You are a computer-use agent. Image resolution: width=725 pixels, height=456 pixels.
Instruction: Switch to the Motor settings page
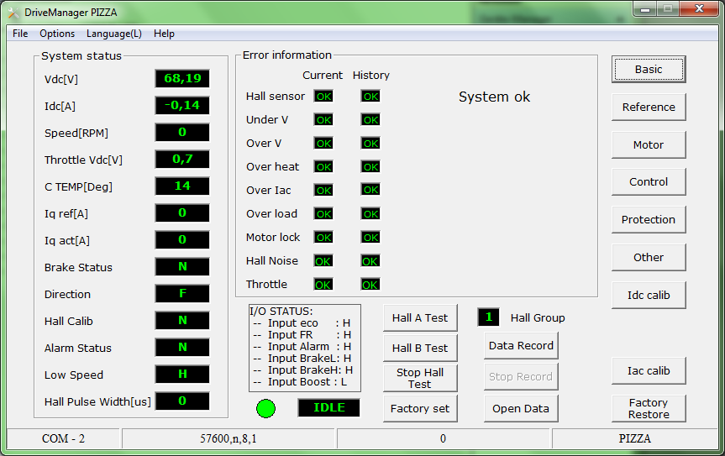pos(648,144)
